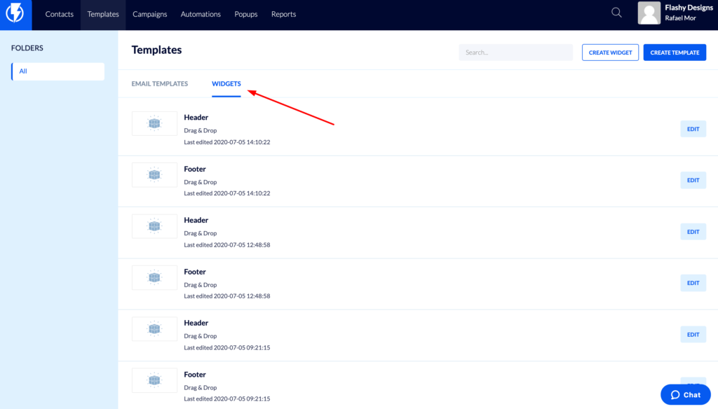Click Footer title edited 12:48:58
This screenshot has width=718, height=409.
point(195,272)
